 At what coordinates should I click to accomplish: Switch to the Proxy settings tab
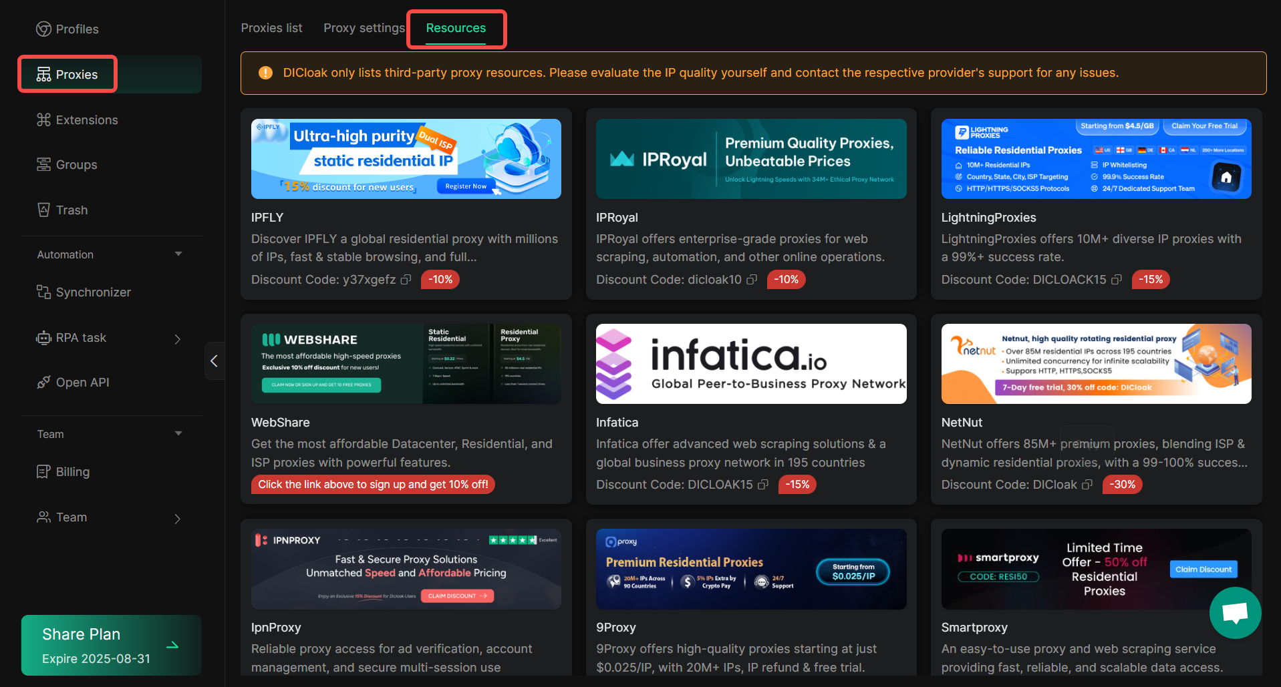pyautogui.click(x=364, y=28)
